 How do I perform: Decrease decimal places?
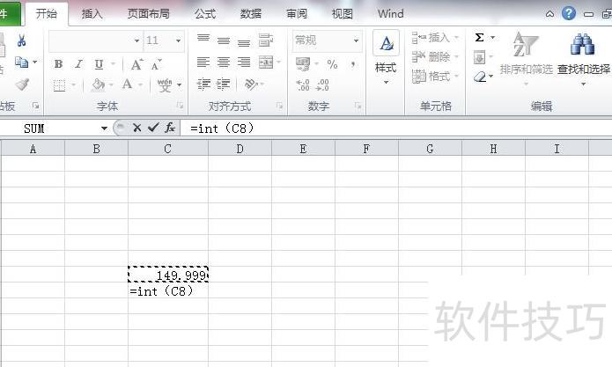pos(322,84)
